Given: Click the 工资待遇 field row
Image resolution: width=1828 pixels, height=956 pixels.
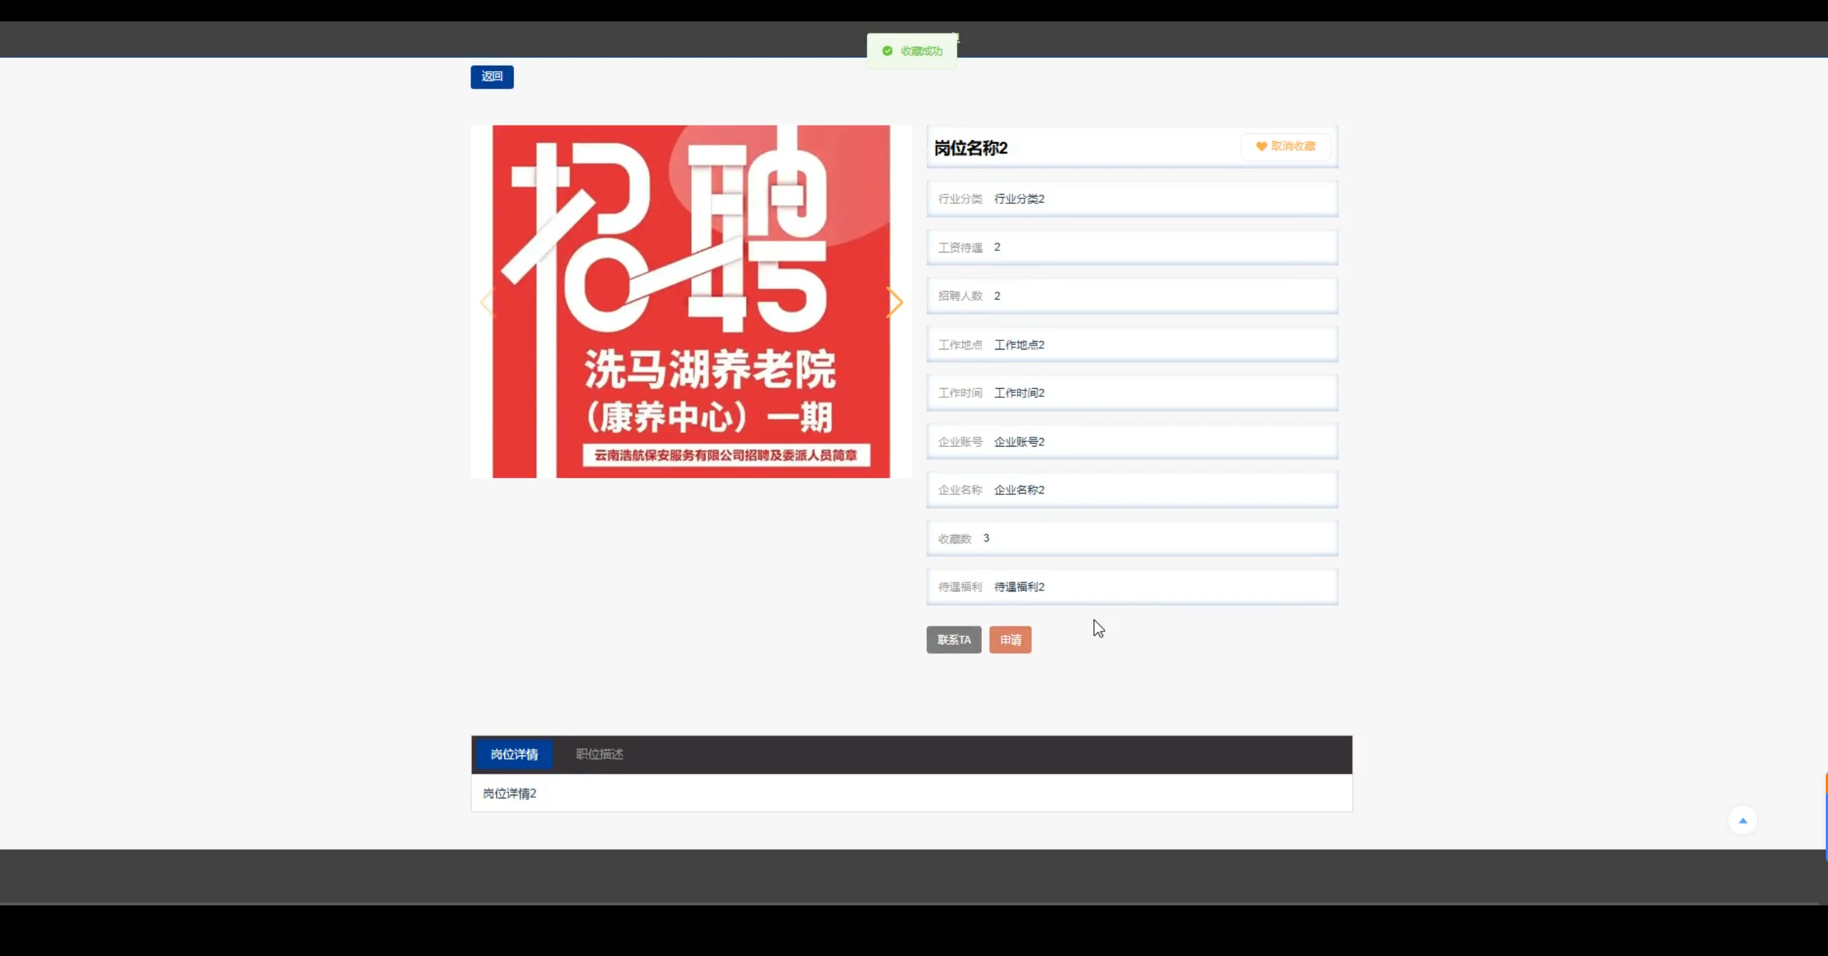Looking at the screenshot, I should coord(1132,248).
